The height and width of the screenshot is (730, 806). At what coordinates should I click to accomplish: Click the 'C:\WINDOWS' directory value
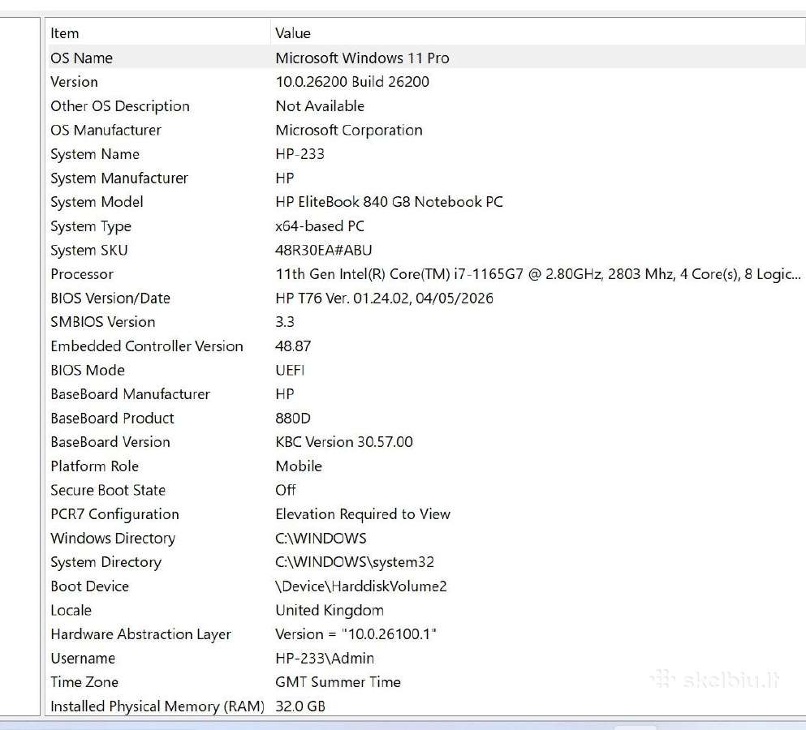pos(321,539)
